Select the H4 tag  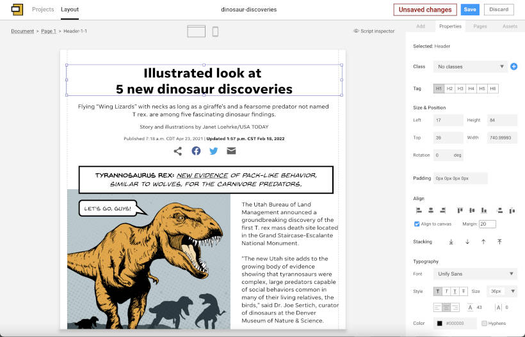click(471, 89)
